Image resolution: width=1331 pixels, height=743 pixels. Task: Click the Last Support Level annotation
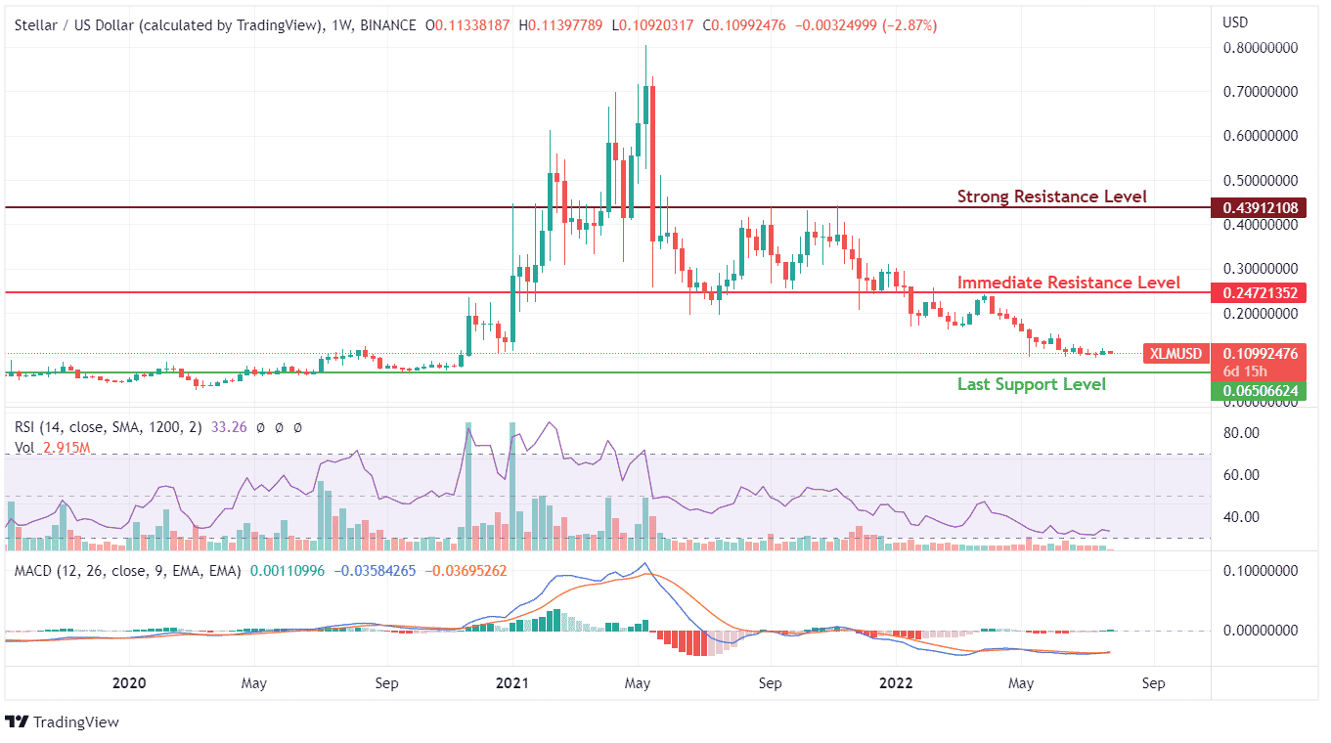coord(1031,384)
